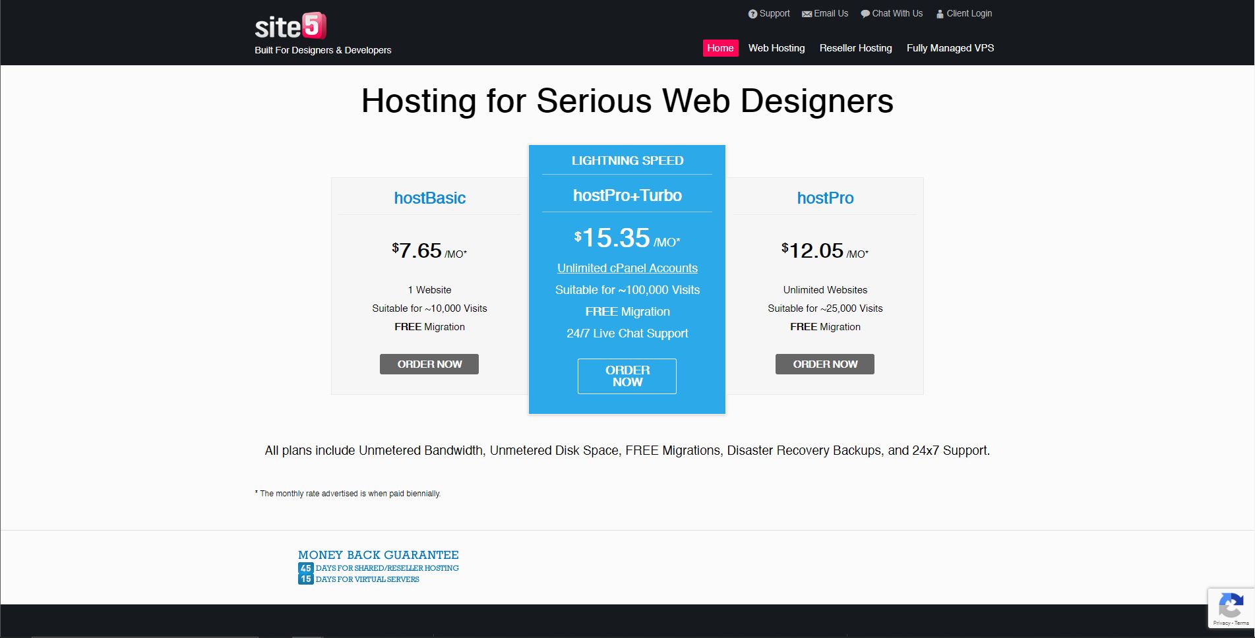1255x638 pixels.
Task: Click Order Now for hostPro
Action: [x=825, y=364]
